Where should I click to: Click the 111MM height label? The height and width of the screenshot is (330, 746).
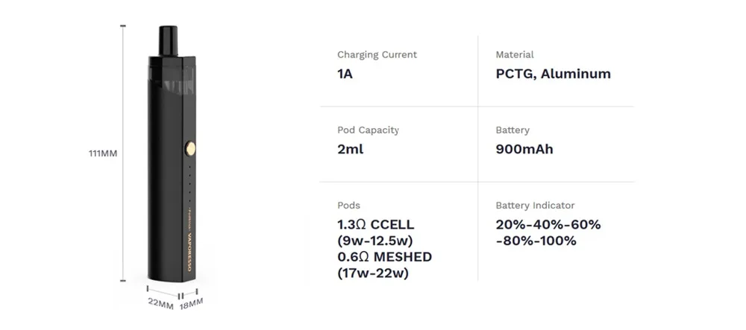click(104, 153)
